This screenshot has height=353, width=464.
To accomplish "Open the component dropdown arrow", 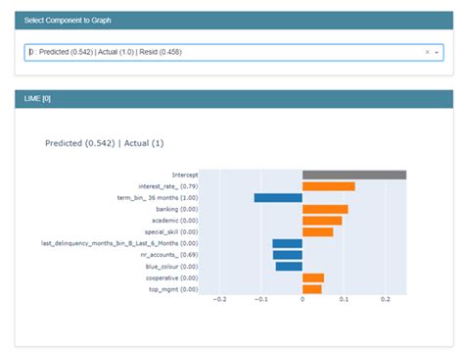I will pos(437,52).
